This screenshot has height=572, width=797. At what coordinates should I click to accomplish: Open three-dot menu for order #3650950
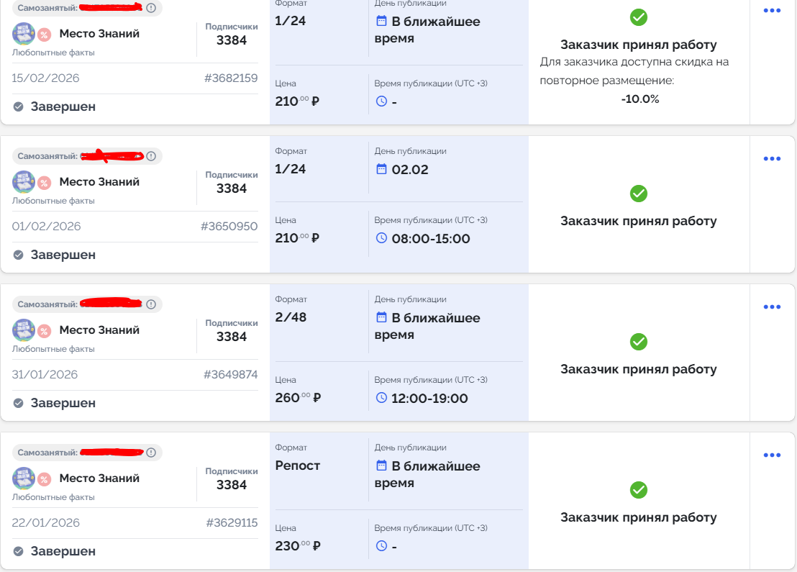(x=772, y=159)
